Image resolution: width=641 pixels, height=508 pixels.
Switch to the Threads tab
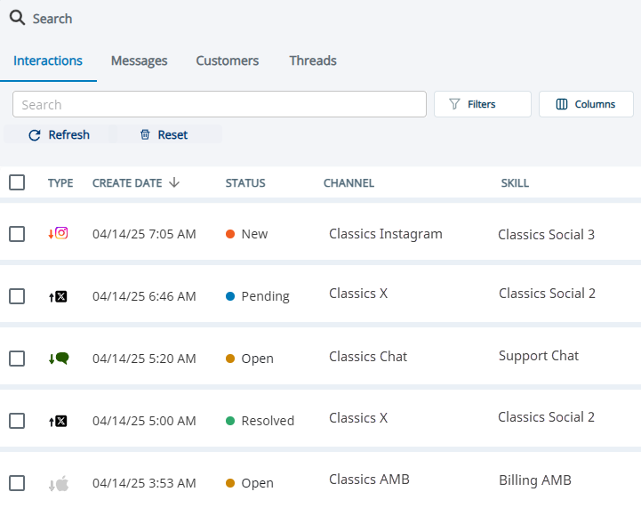[x=313, y=60]
